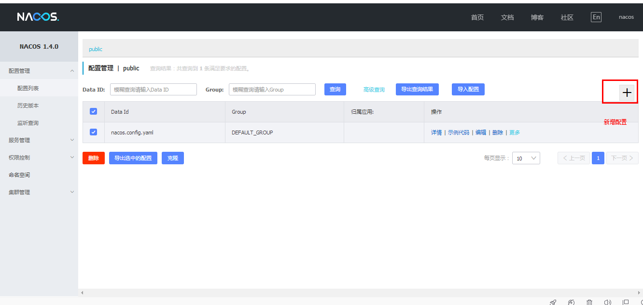Switch language with the En icon

click(x=596, y=17)
